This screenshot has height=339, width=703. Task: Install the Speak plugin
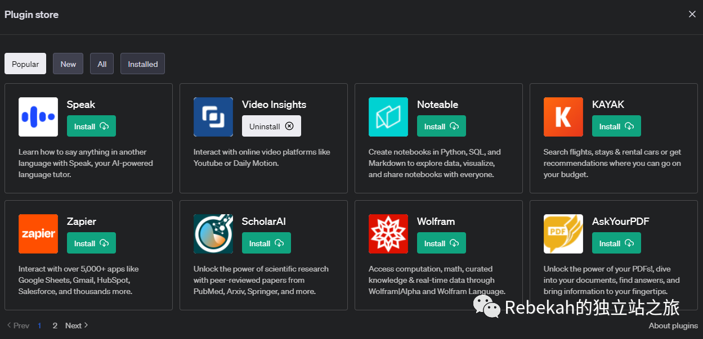(91, 126)
